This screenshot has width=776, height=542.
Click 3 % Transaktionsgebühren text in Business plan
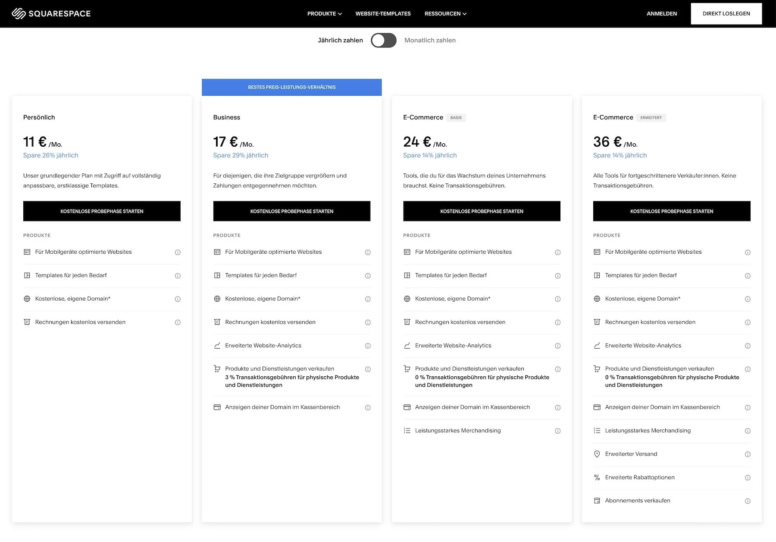[x=292, y=381]
